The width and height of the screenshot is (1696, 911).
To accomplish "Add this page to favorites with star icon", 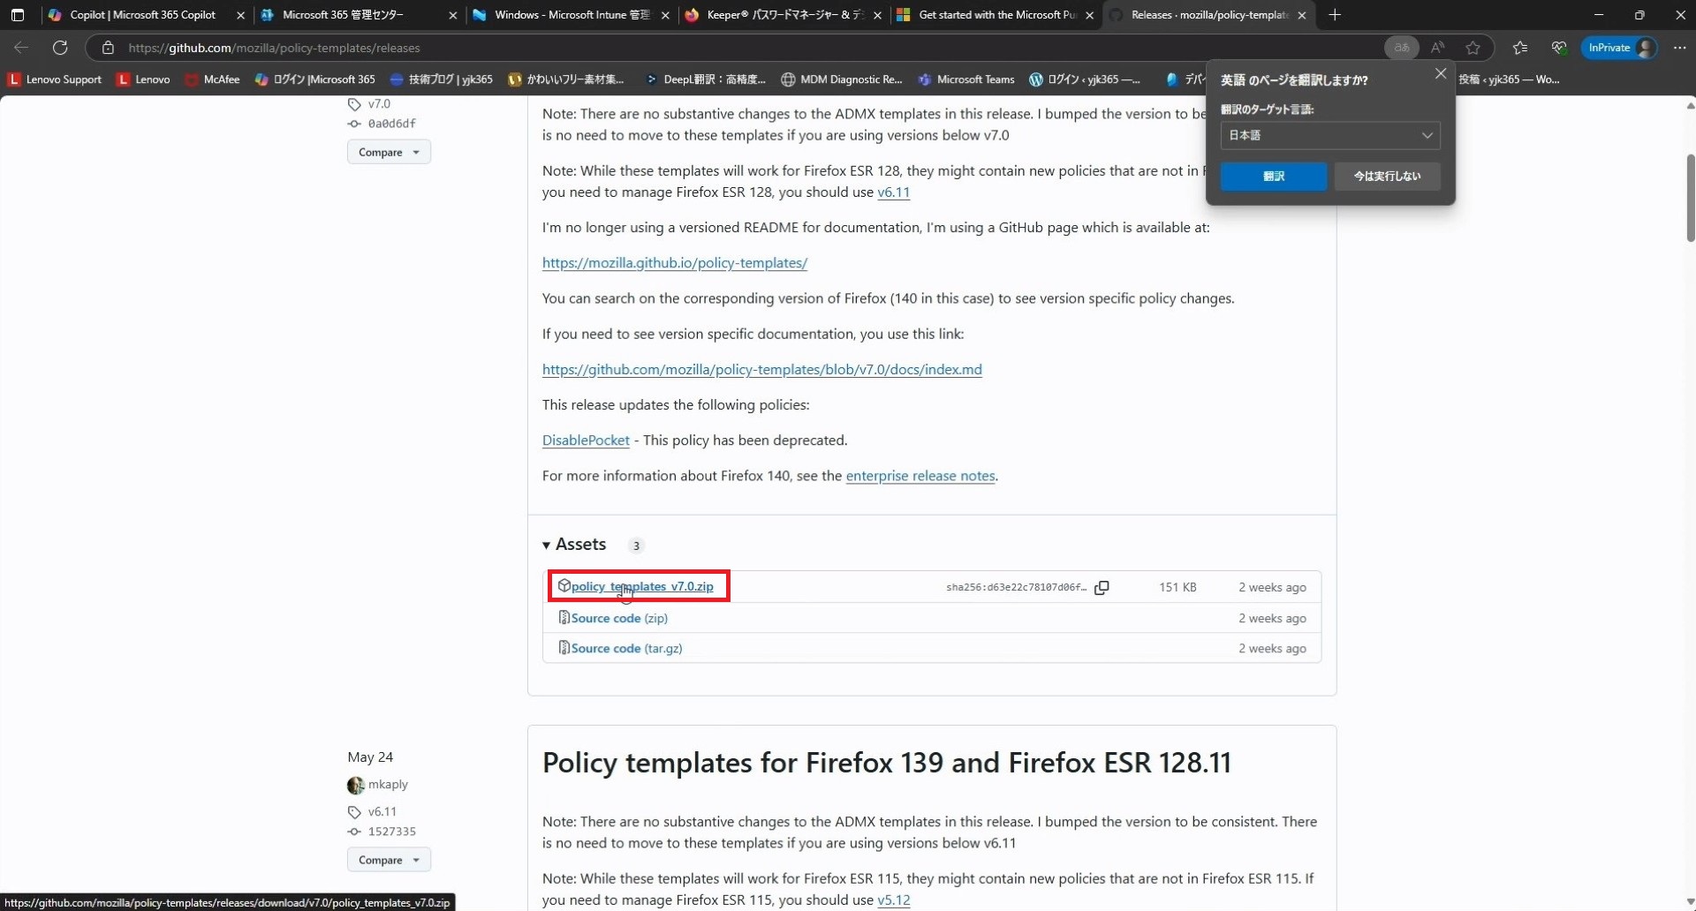I will click(x=1473, y=48).
